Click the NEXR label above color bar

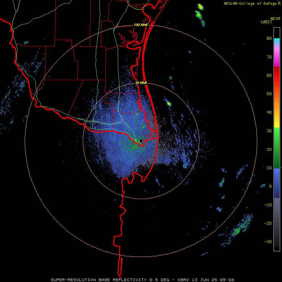click(275, 19)
